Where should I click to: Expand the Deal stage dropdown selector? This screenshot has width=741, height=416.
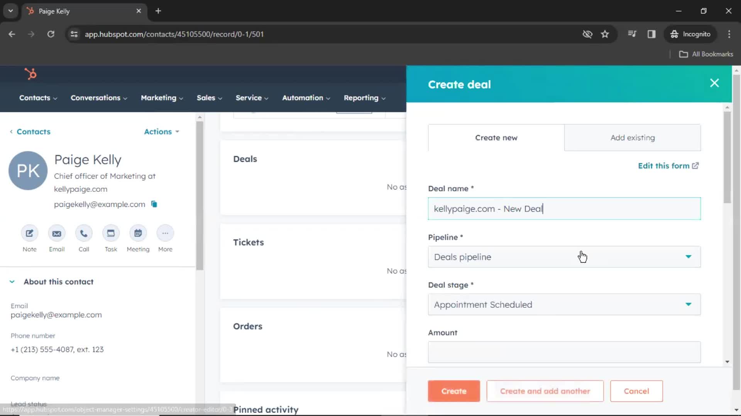click(x=564, y=304)
